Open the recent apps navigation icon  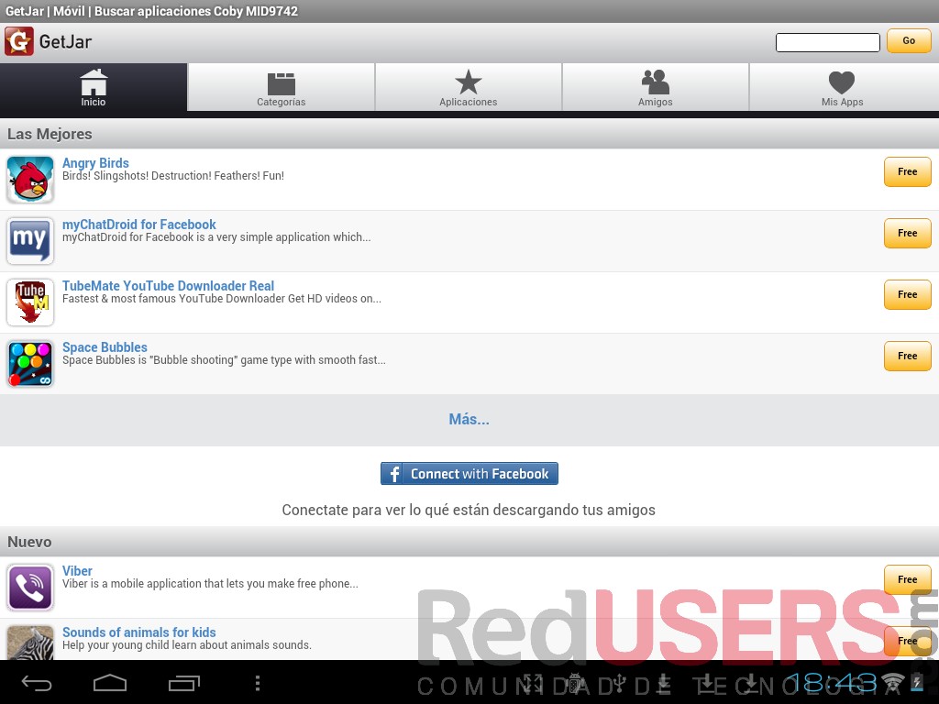click(x=183, y=683)
